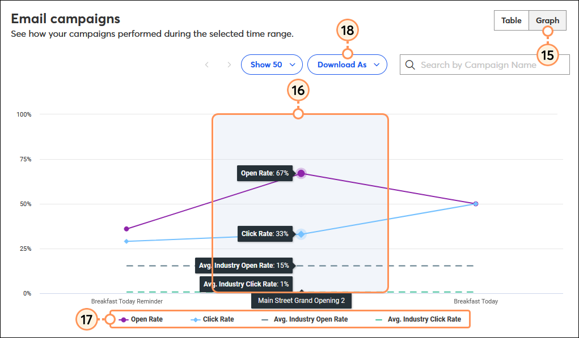Click the purple Open Rate point at 67%
Screen dimensions: 579x338
click(x=301, y=173)
